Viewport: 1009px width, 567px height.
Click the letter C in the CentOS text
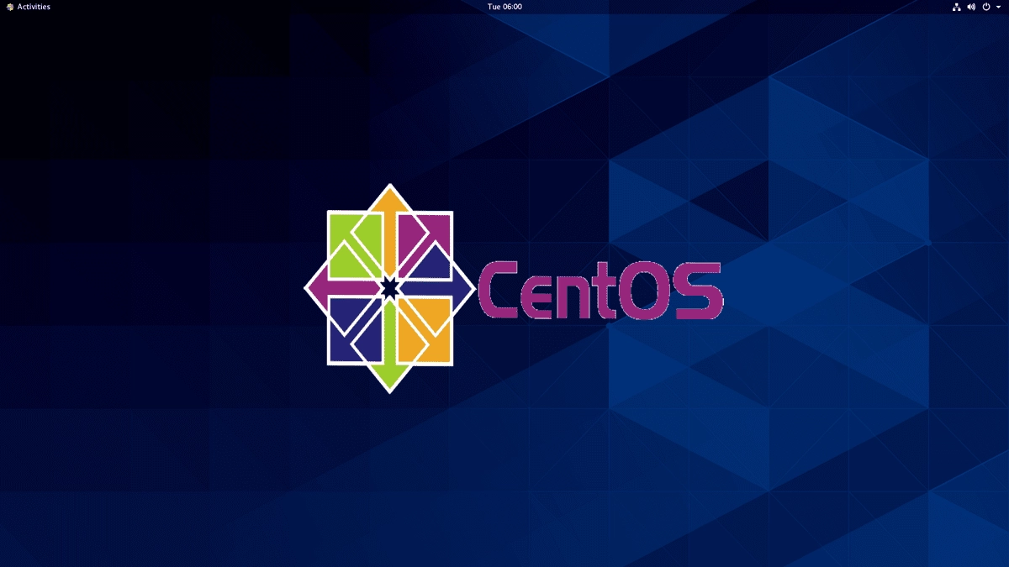(503, 290)
